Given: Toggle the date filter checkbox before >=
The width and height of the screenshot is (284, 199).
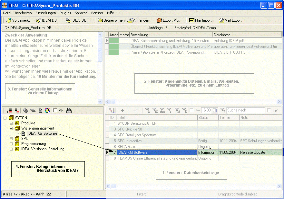Looking at the screenshot, I should tap(191, 110).
